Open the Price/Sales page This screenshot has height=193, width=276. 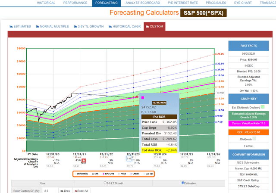tap(216, 3)
